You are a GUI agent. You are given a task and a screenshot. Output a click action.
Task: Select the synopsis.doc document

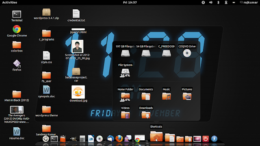[46, 90]
